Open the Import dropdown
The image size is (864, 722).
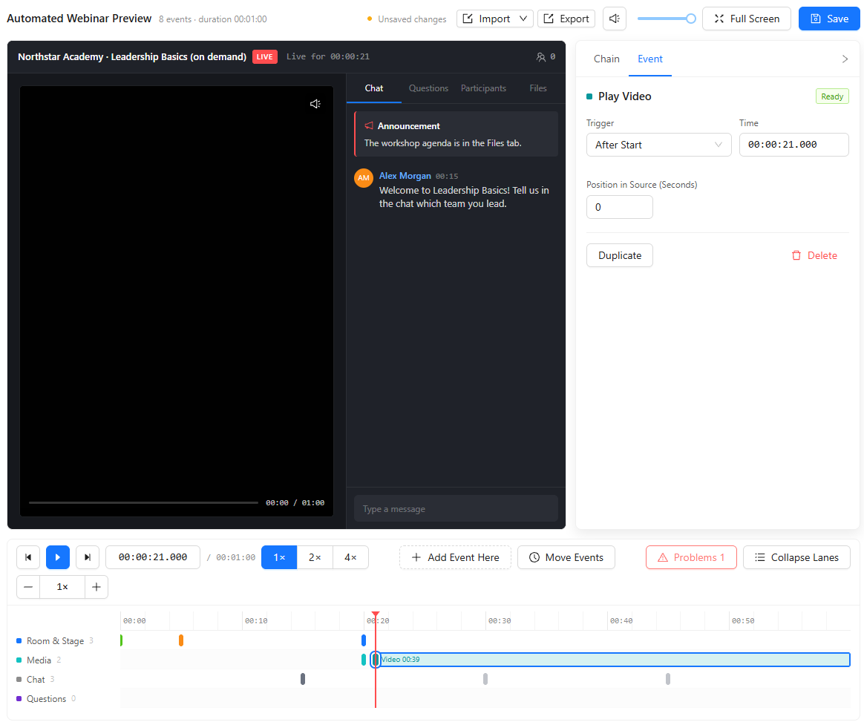point(495,19)
